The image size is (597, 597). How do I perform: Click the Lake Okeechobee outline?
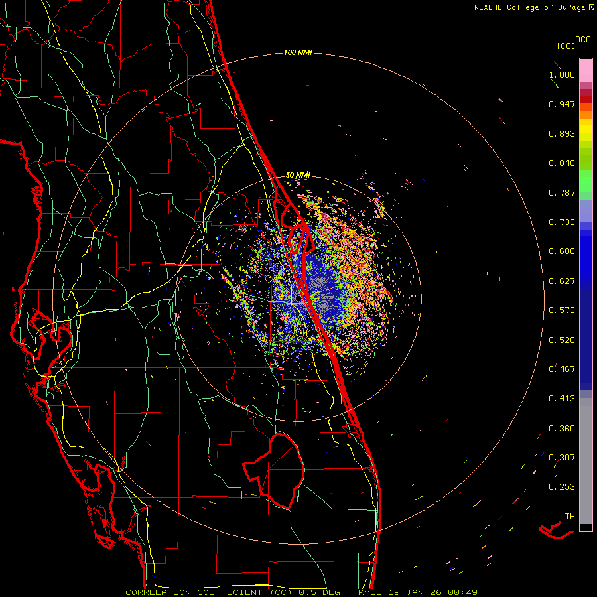[274, 472]
